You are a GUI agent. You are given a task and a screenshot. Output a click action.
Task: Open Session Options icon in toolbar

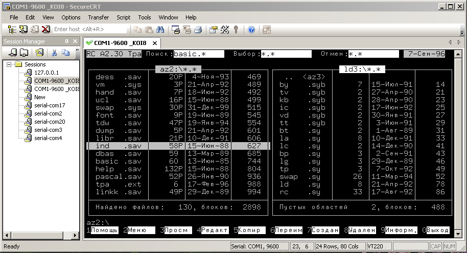coord(214,30)
